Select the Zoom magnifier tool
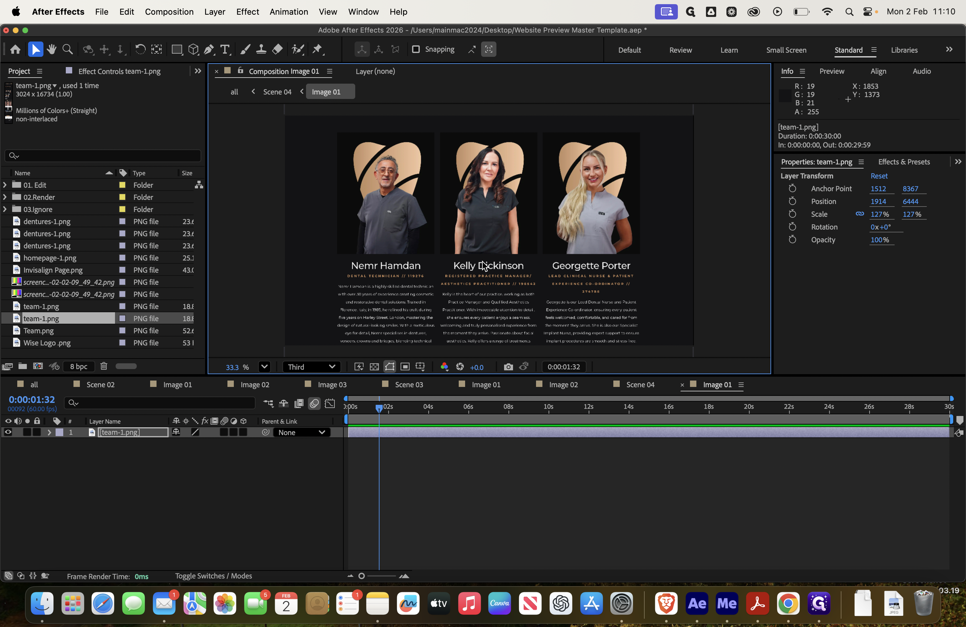 pyautogui.click(x=68, y=49)
